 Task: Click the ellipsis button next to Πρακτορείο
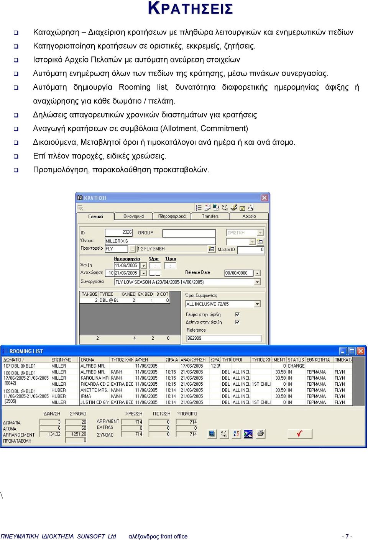coord(133,249)
